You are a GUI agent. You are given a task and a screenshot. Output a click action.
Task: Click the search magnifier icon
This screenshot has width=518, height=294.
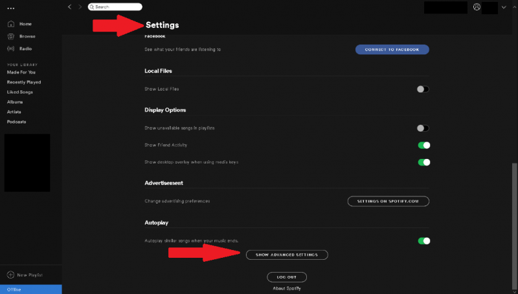(x=92, y=7)
